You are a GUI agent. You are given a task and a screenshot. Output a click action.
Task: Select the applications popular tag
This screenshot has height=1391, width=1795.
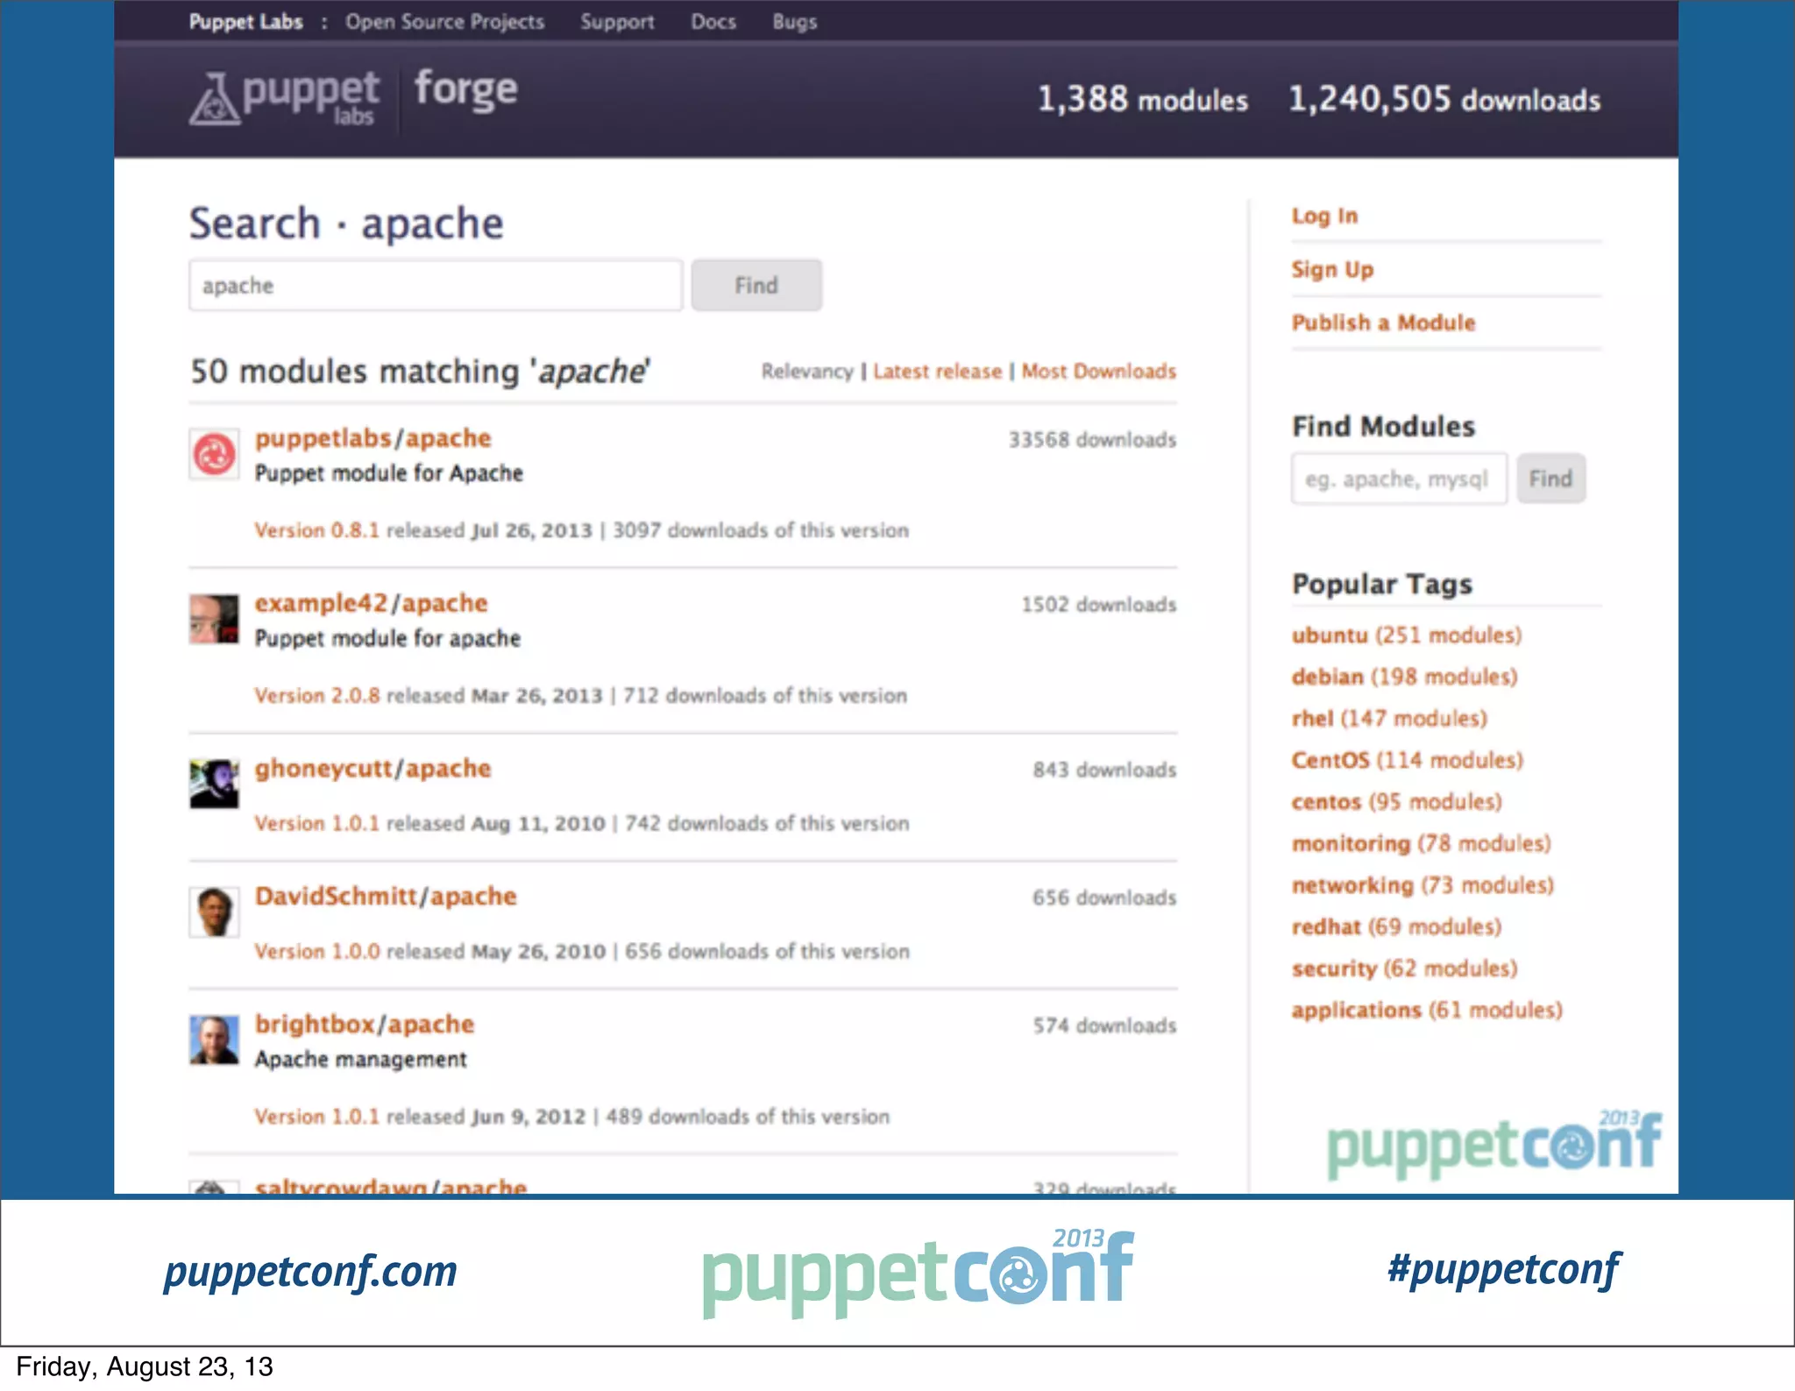click(1427, 1011)
